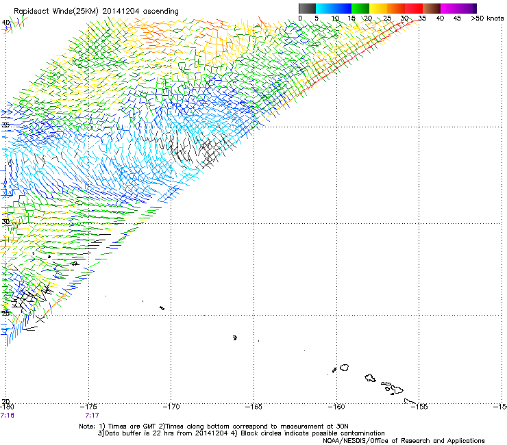The image size is (507, 445).
Task: Click the 'NOAA/NESDIS/Office of Research and Applications' credit
Action: (x=404, y=441)
